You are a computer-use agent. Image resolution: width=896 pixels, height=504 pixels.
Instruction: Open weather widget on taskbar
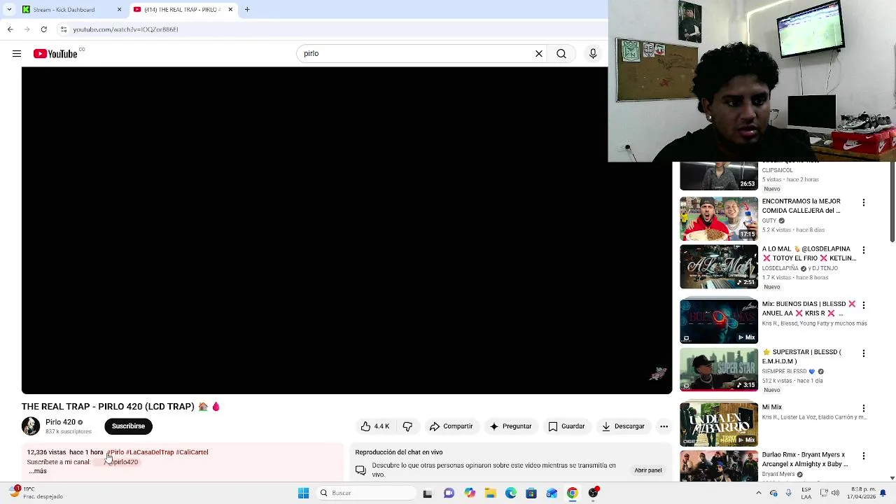coord(35,493)
